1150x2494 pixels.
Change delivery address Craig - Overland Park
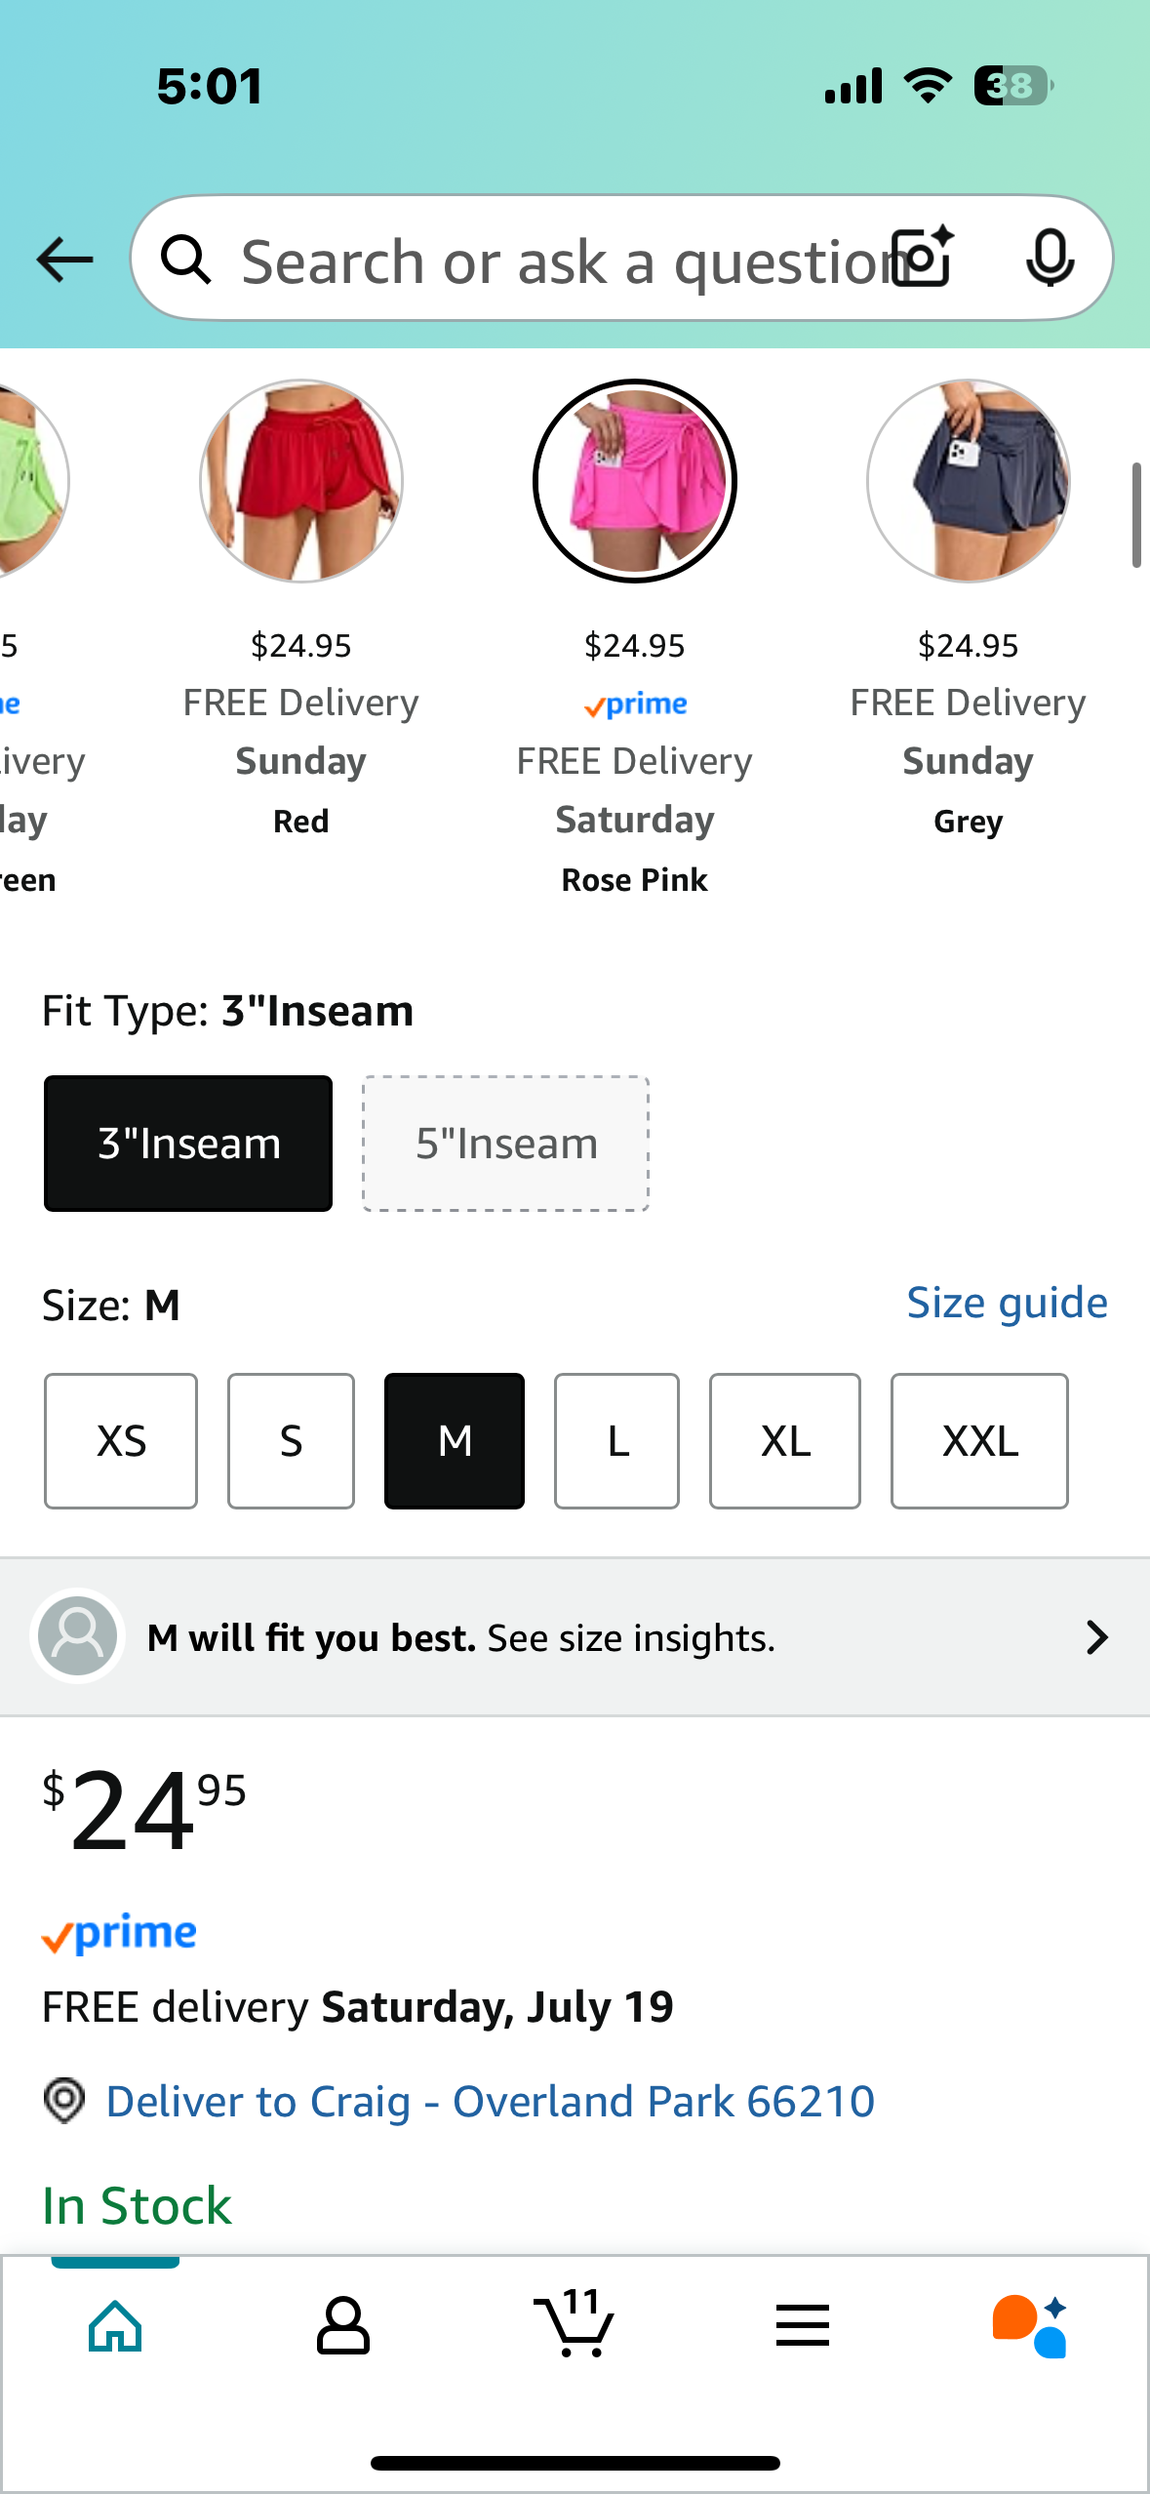coord(491,2101)
